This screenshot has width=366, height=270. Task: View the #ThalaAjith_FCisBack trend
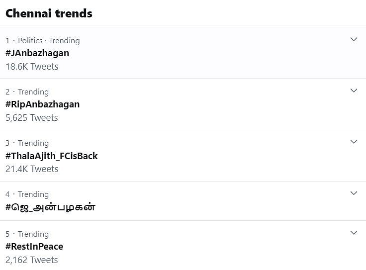click(x=51, y=156)
